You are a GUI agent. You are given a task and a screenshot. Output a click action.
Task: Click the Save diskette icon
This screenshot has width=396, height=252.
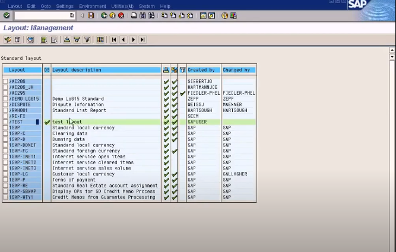tap(91, 15)
